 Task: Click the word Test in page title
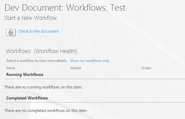pos(118,8)
